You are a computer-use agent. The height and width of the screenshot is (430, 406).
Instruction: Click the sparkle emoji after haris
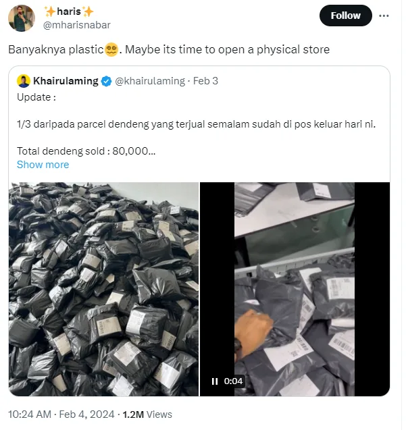pyautogui.click(x=88, y=11)
